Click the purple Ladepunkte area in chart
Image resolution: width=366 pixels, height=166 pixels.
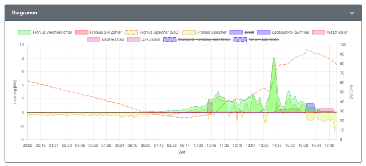tap(310, 105)
